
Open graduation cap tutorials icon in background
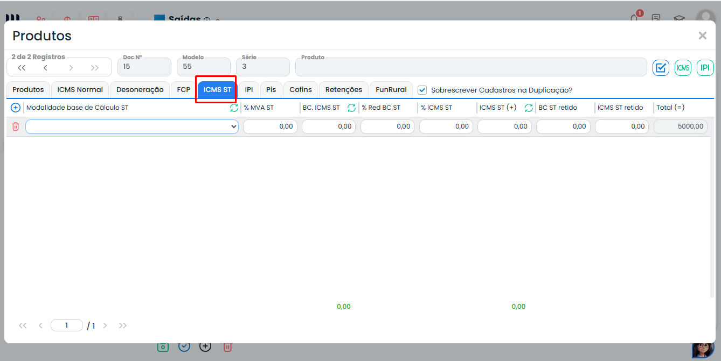[679, 18]
